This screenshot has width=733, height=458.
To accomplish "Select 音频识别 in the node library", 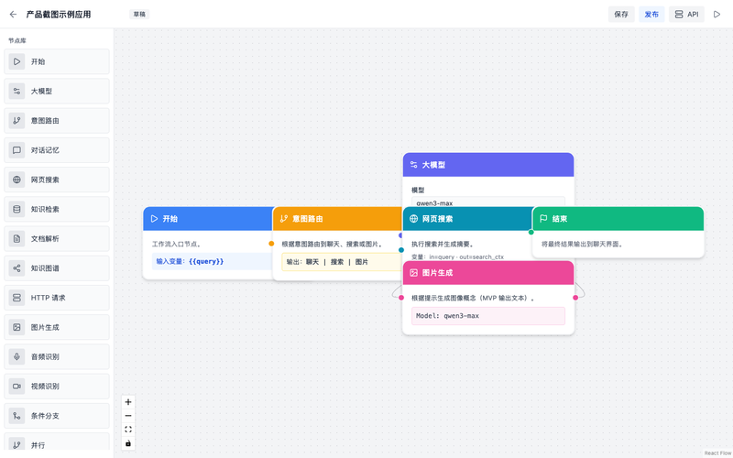I will coord(57,356).
